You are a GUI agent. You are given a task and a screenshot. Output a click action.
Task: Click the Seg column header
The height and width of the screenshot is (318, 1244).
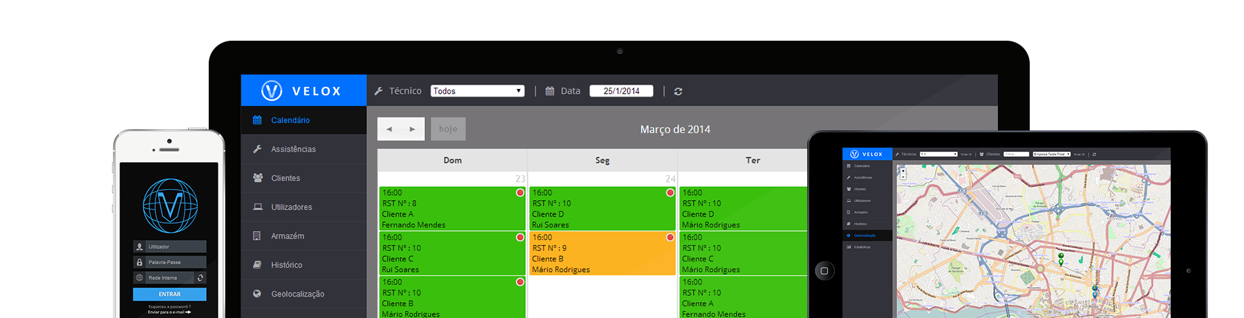(603, 160)
